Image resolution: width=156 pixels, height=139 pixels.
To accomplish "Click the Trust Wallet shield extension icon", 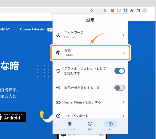I will click(125, 10).
